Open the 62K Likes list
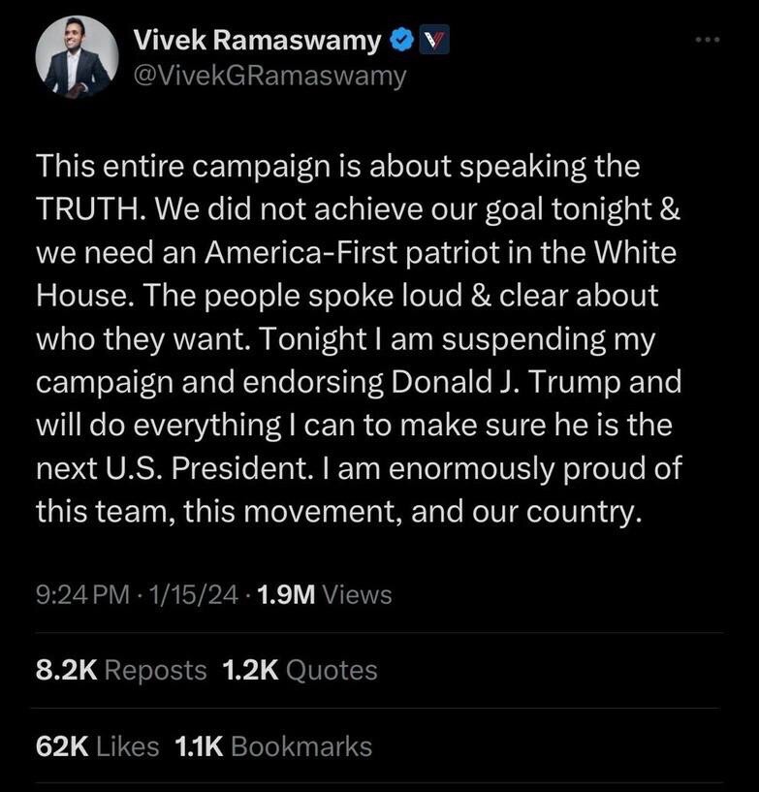Viewport: 759px width, 792px height. (97, 745)
